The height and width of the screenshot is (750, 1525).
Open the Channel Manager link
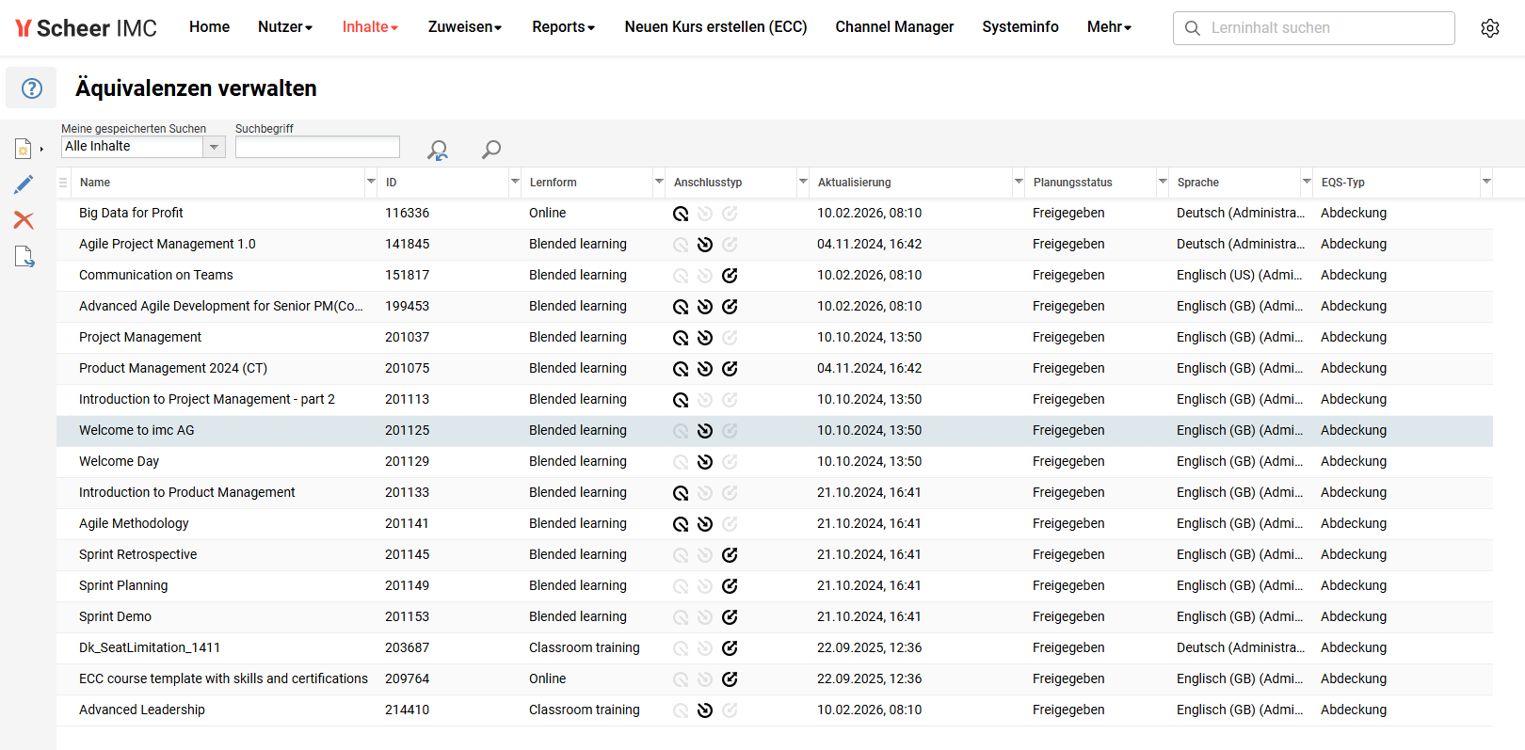[894, 27]
